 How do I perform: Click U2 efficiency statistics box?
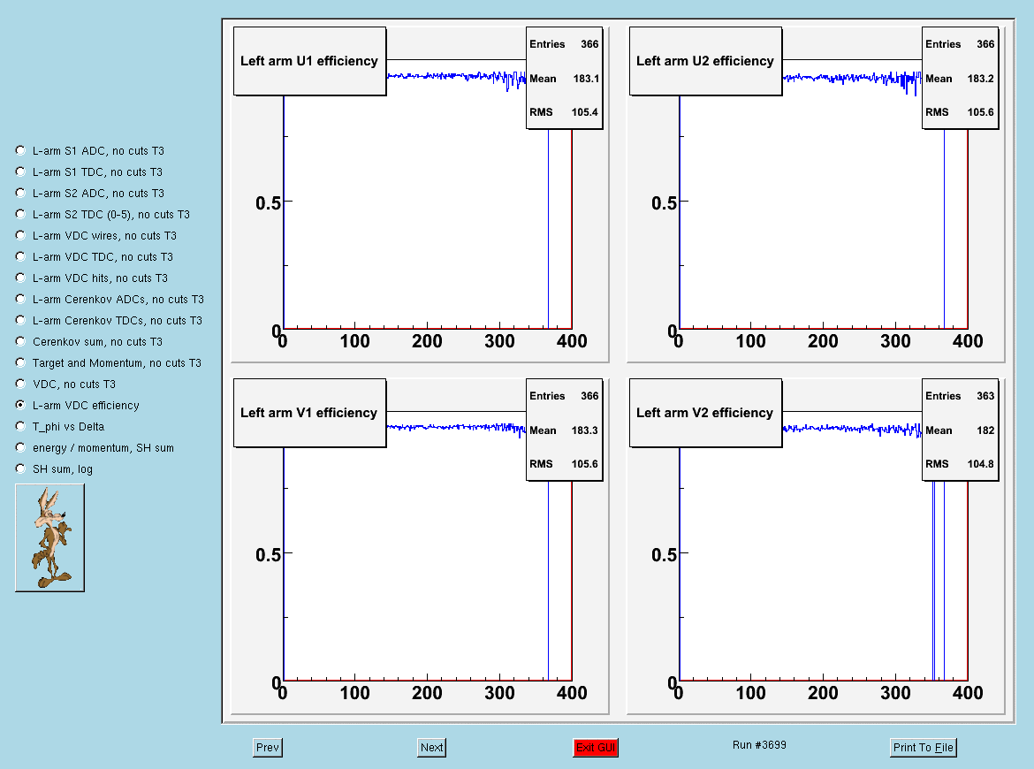coord(960,78)
